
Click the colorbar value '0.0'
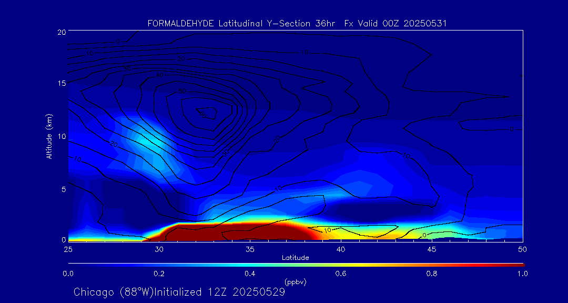[x=68, y=274]
